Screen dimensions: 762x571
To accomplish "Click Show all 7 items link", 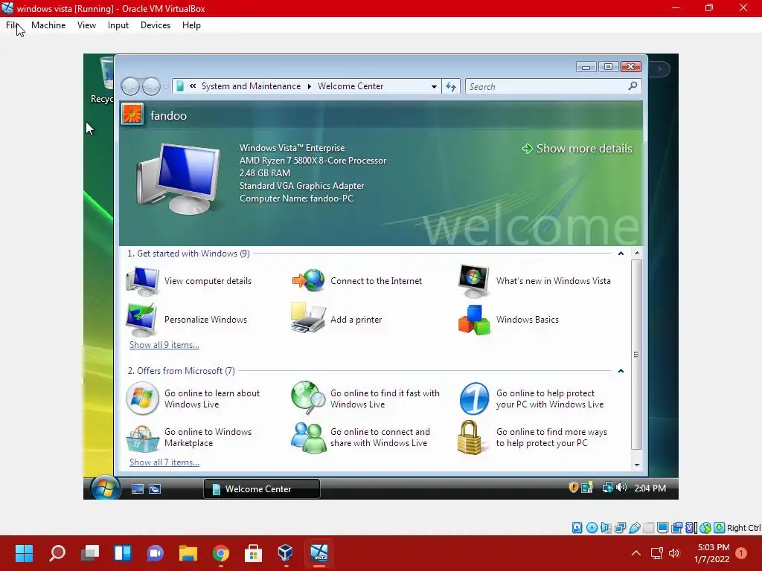I will click(164, 462).
